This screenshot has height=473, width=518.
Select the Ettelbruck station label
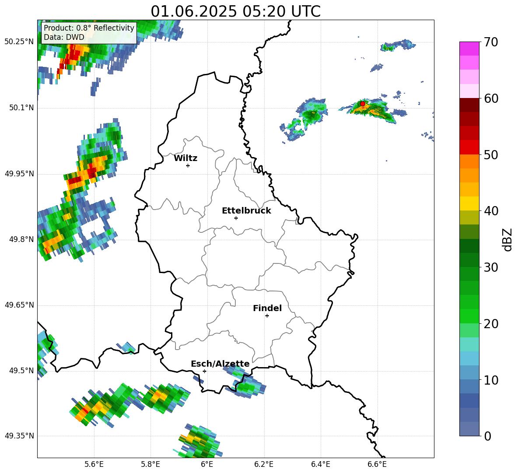(246, 211)
